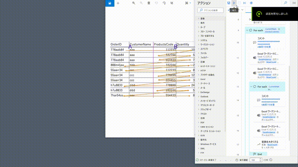
Task: Click the magnifier search icon in flow toolbar
Action: coord(286,3)
